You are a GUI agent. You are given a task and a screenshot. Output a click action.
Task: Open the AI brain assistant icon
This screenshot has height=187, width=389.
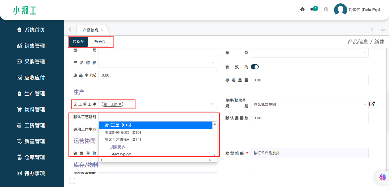coord(382,177)
